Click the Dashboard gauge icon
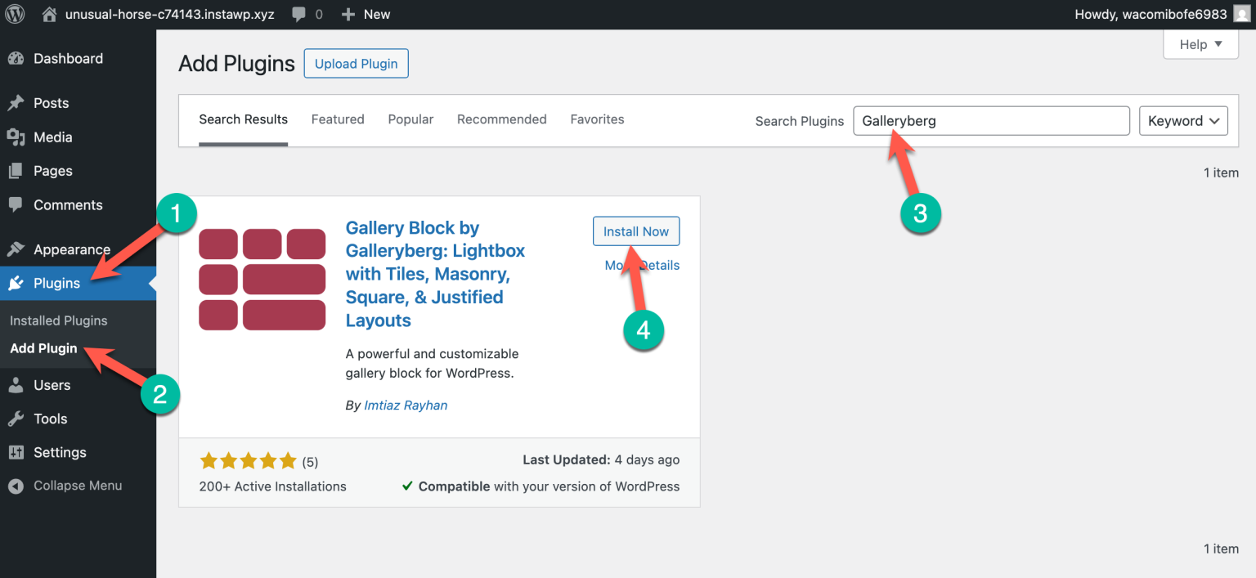Screen dimensions: 1256x578 tap(16, 59)
